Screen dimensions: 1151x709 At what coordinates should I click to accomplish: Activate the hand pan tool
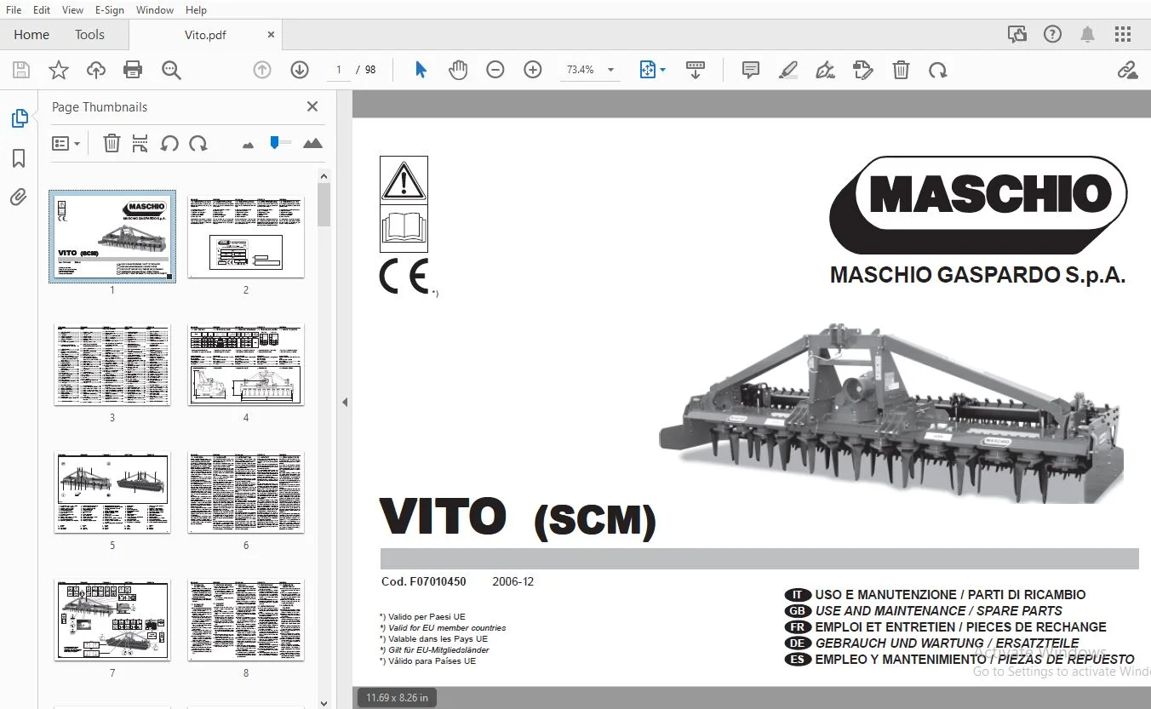point(458,70)
